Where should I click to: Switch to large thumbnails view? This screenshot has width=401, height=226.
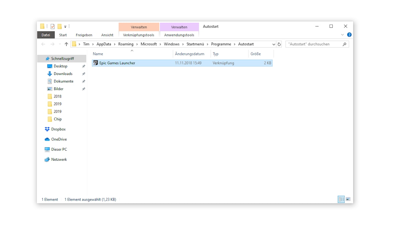pos(348,199)
